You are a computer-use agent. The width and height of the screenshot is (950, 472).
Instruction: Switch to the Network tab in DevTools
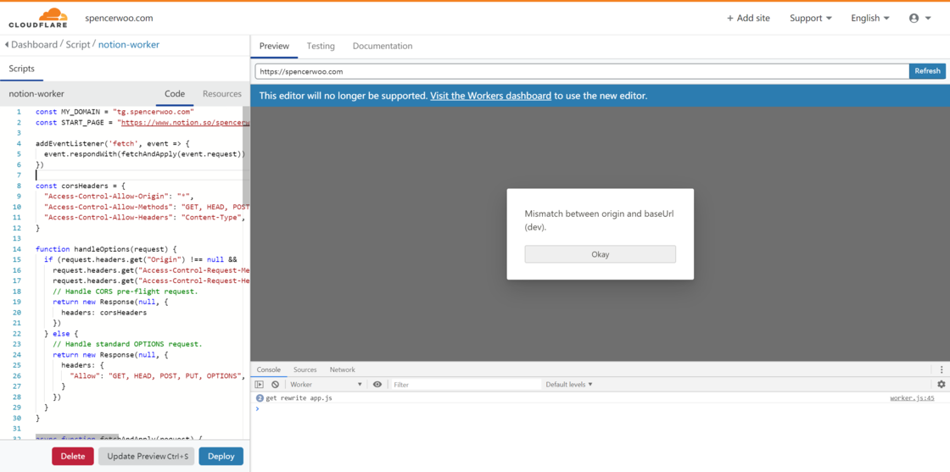tap(342, 369)
